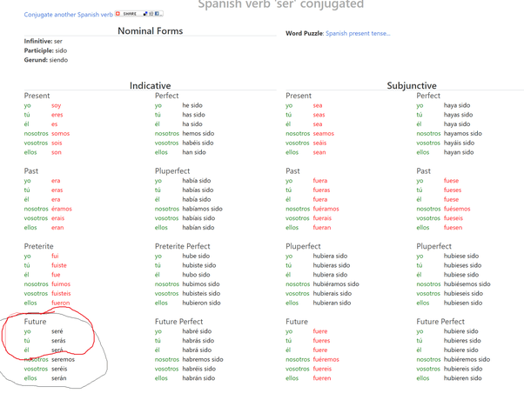Screen dimensions: 524x400
Task: Click the past form 'éramos'
Action: coord(62,209)
